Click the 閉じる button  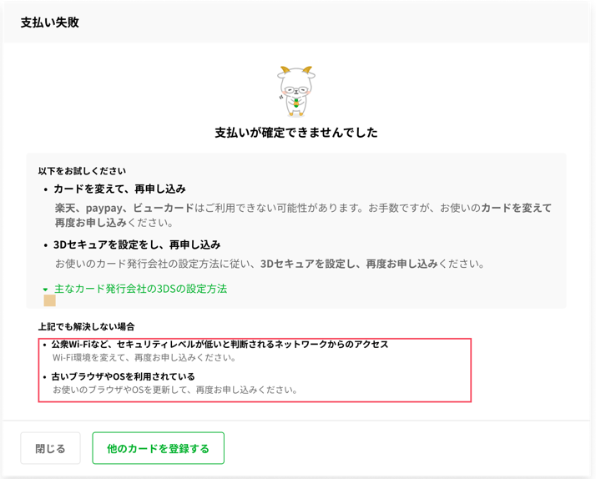pyautogui.click(x=51, y=448)
